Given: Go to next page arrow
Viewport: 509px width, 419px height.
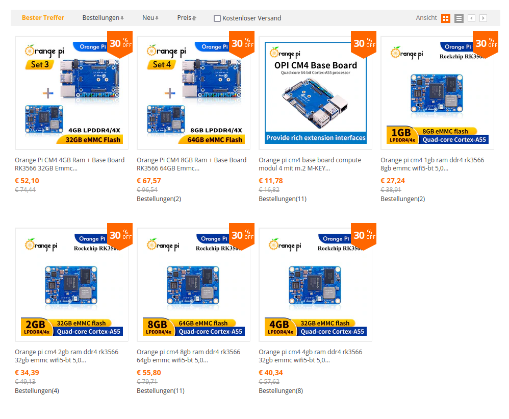Looking at the screenshot, I should coord(483,18).
